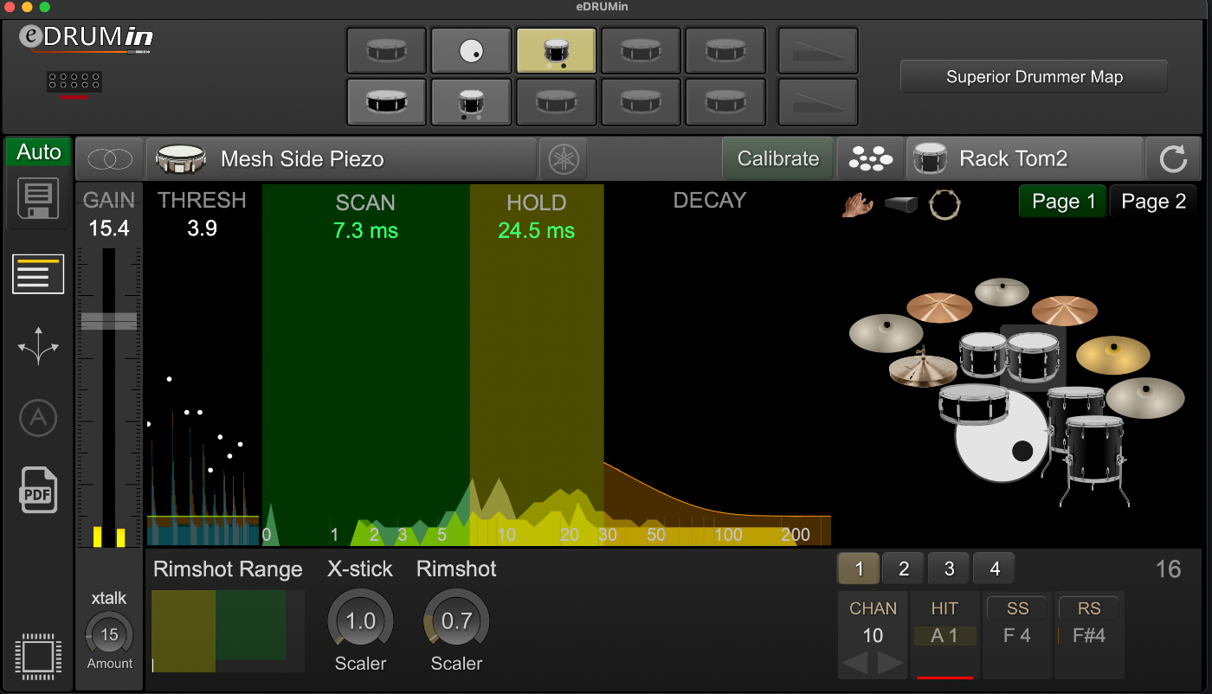Select note bank 1 tab
This screenshot has height=694, width=1212.
click(859, 569)
